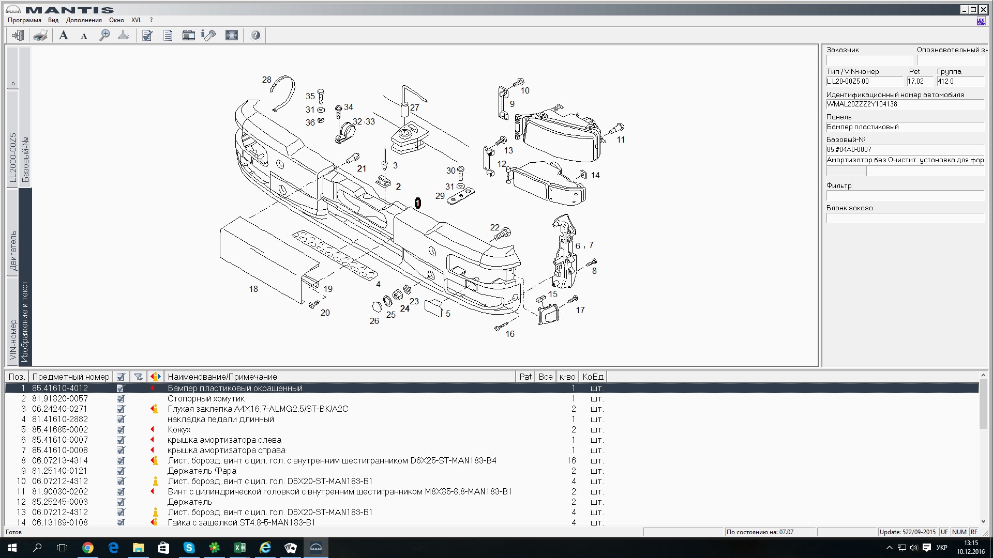Screen dimensions: 993x558
Task: Expand the collapsed side panel arrow
Action: [13, 83]
